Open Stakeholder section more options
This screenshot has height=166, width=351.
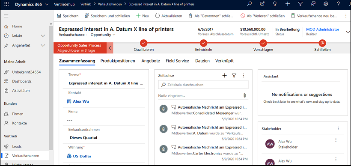pos(338,128)
